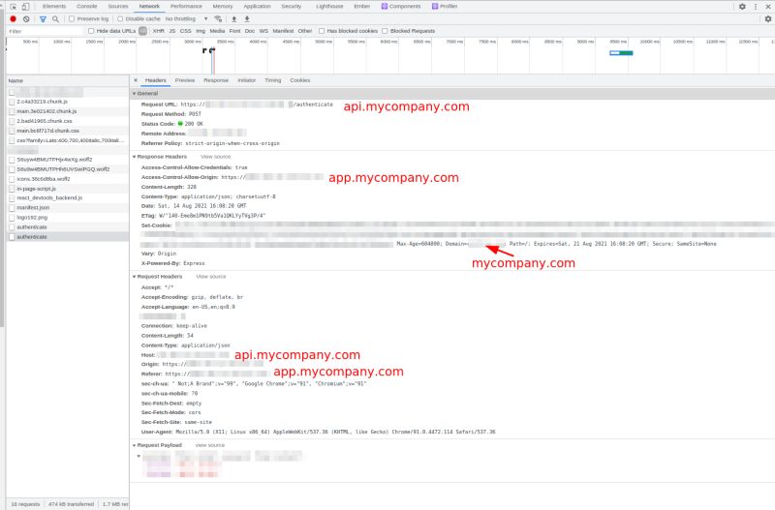Tick checkbox beside main.3e021402.chunk.js
Screen dimensions: 775x510
coord(12,111)
